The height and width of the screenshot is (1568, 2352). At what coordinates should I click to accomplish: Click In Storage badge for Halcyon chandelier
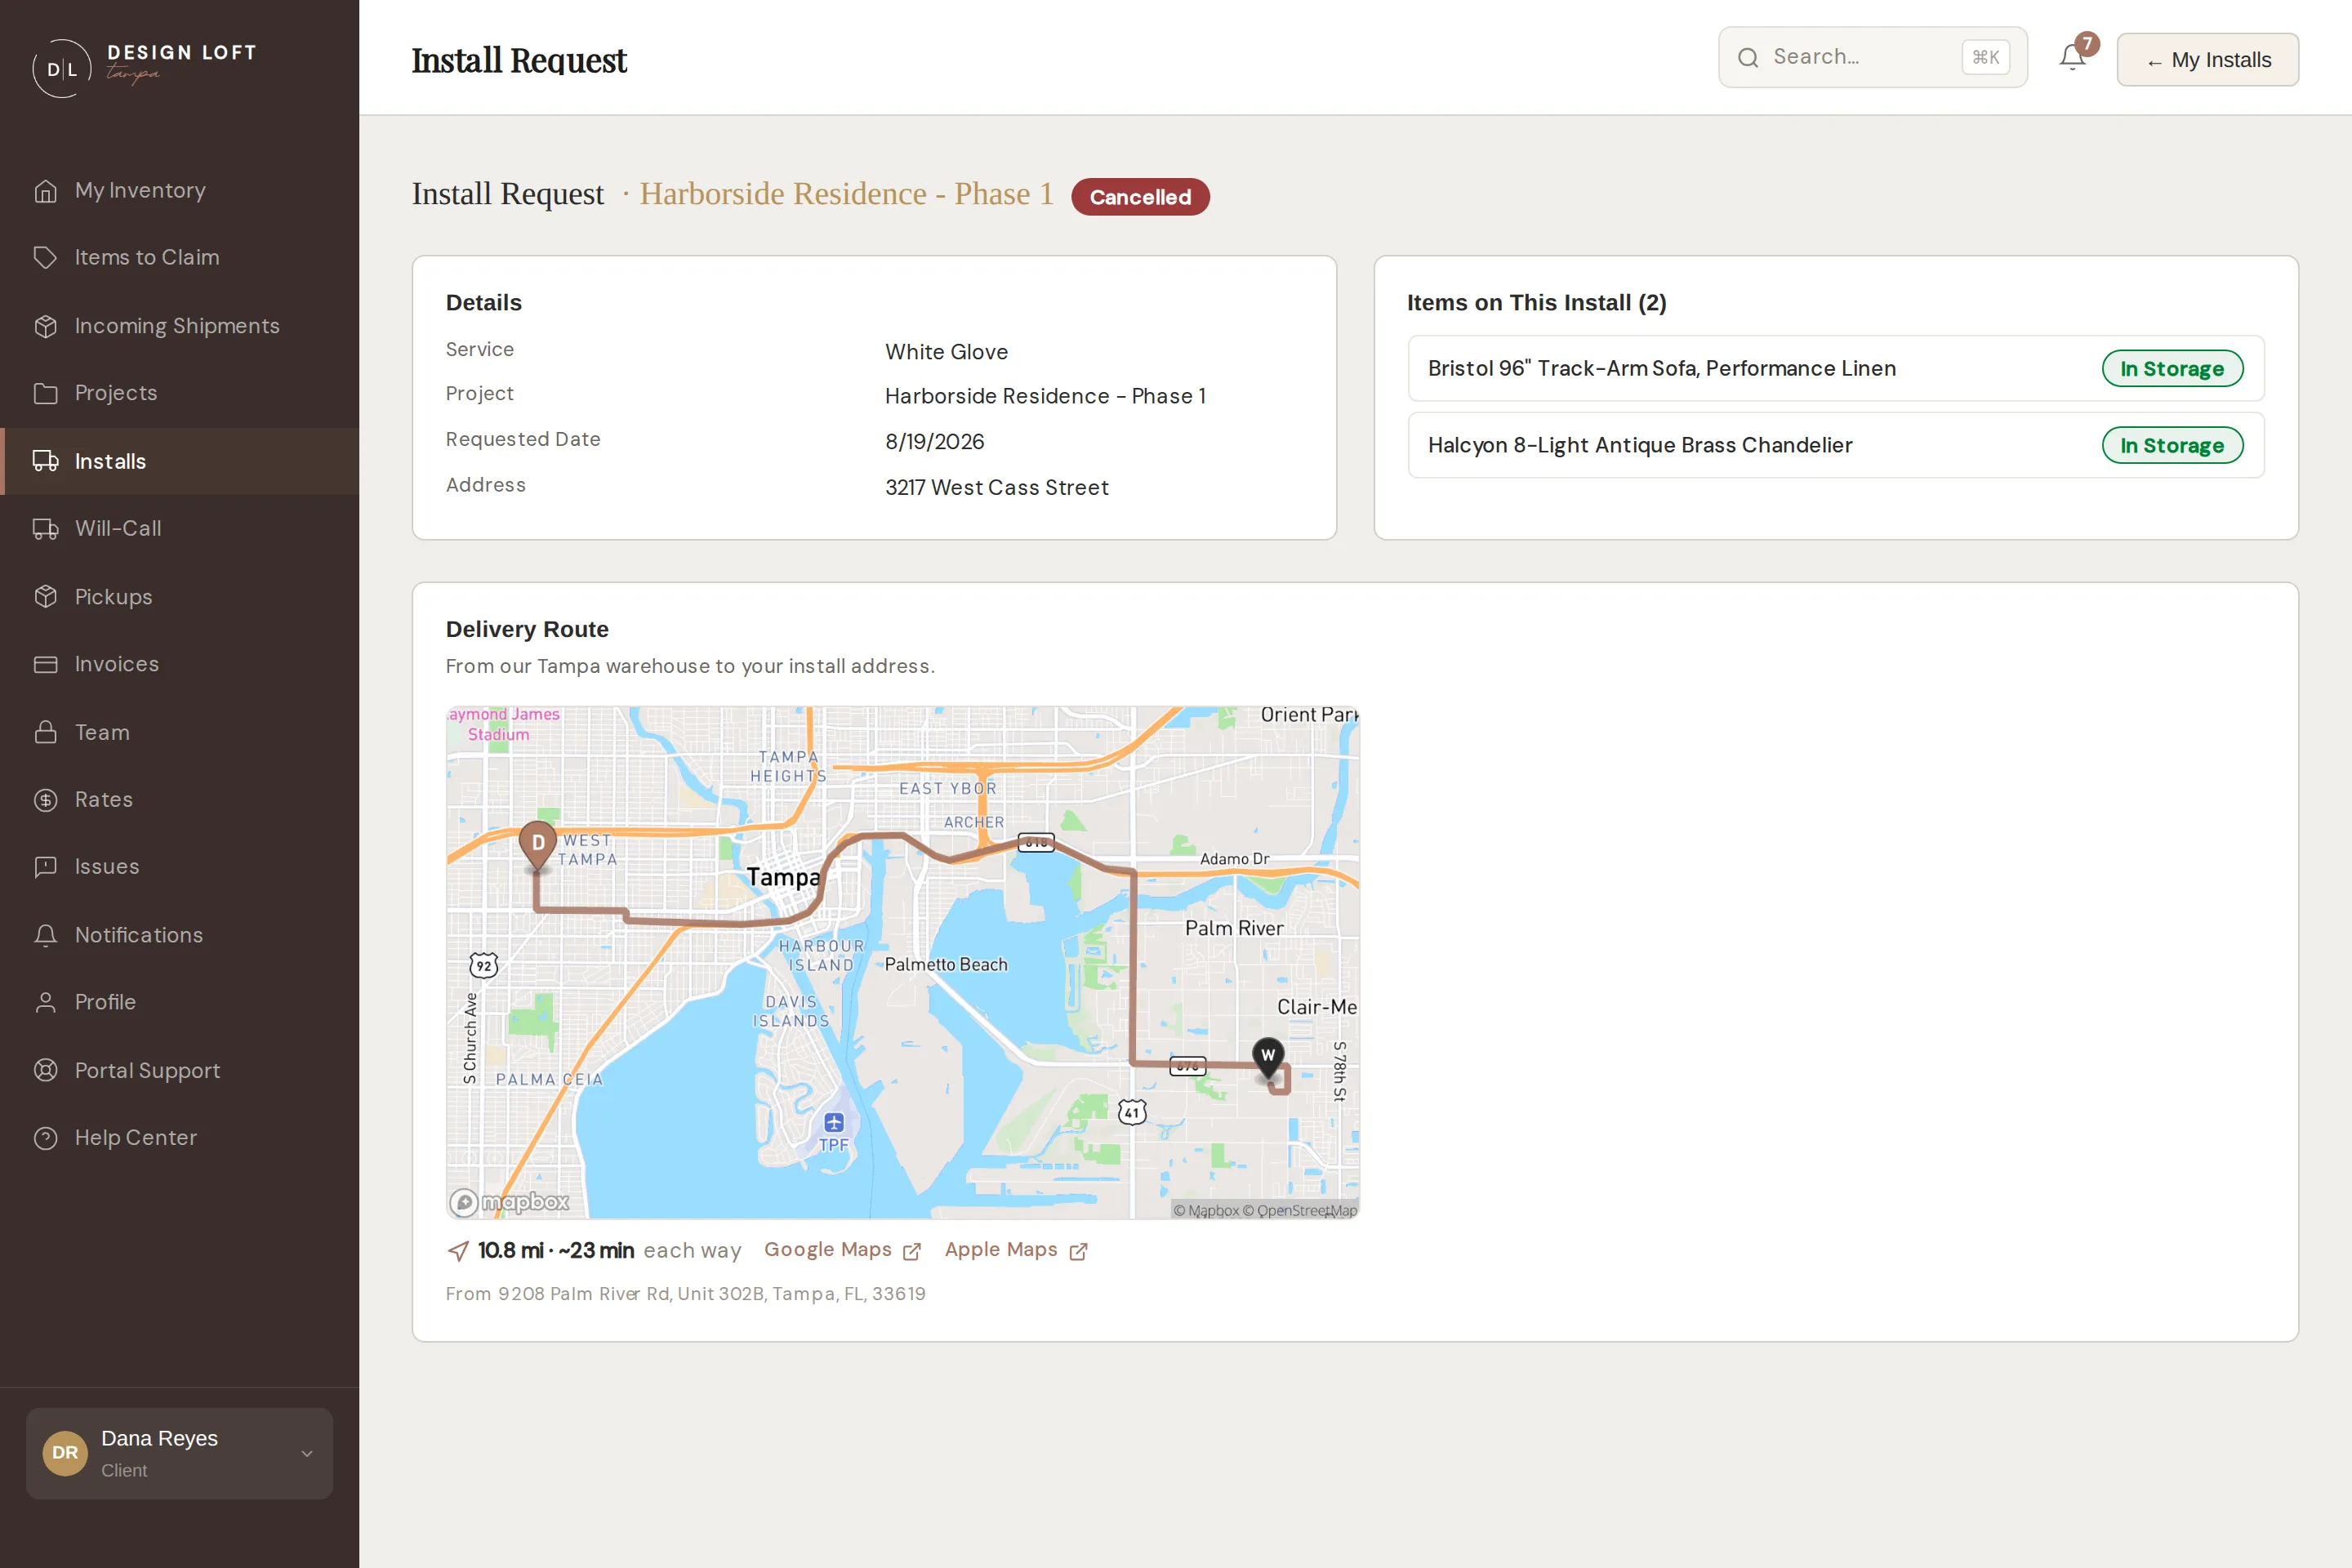(x=2172, y=445)
